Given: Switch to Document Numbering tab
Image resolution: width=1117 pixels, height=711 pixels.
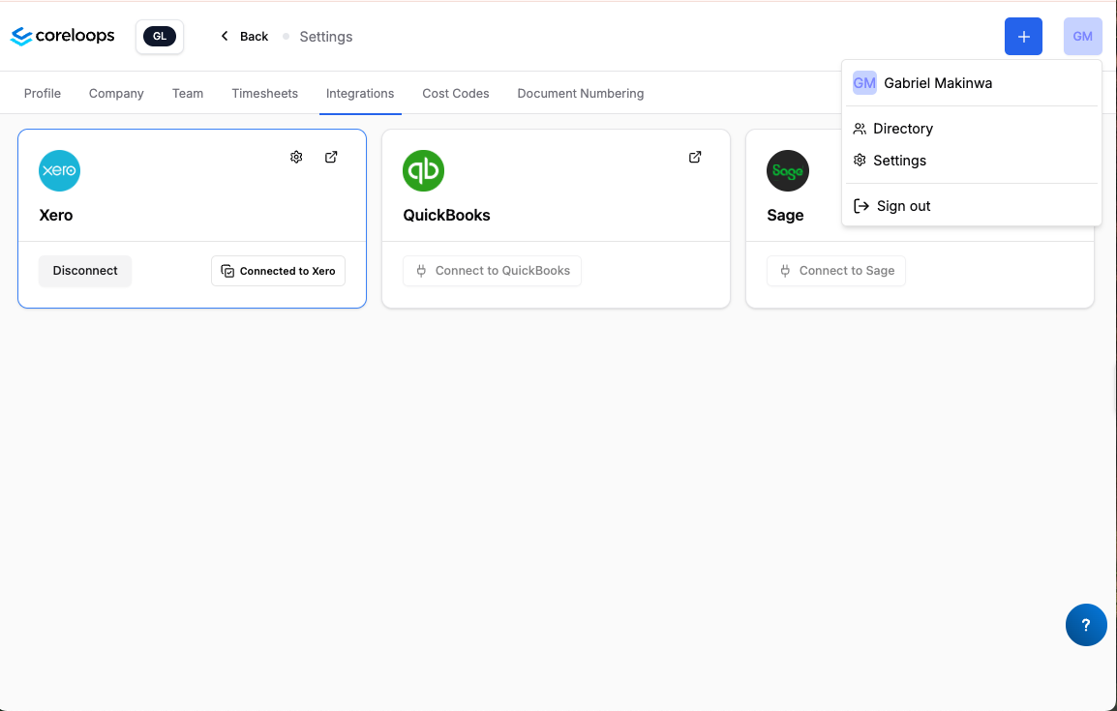Looking at the screenshot, I should pos(580,93).
